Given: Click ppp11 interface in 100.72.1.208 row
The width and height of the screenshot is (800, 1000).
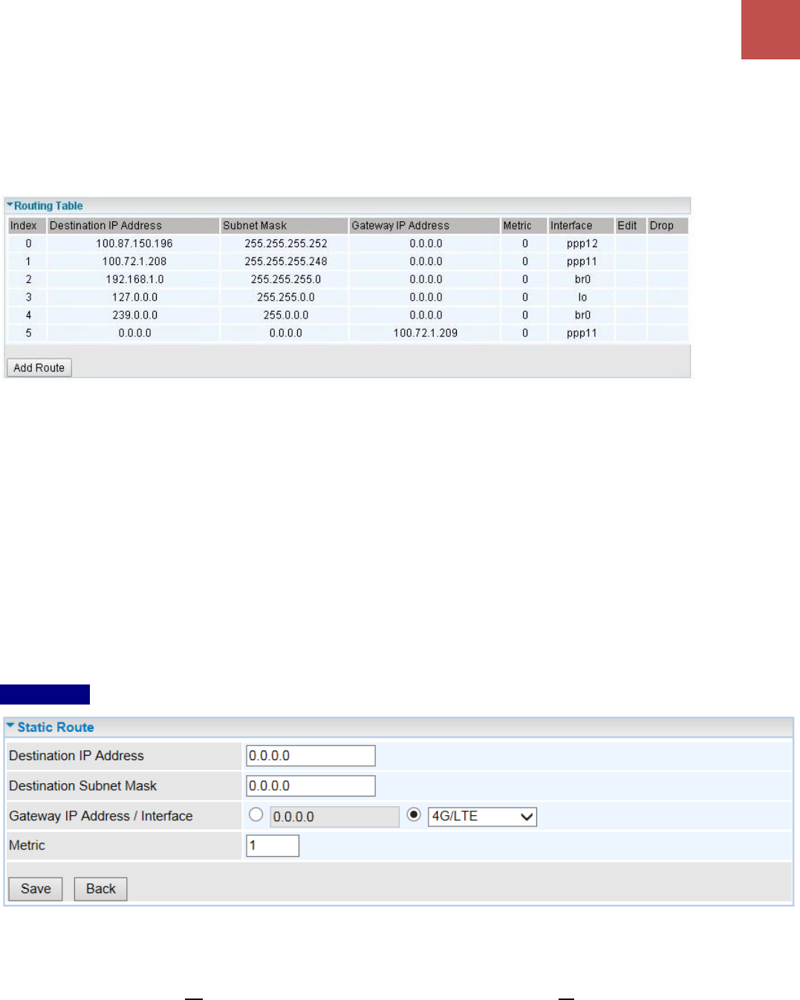Looking at the screenshot, I should pos(582,261).
